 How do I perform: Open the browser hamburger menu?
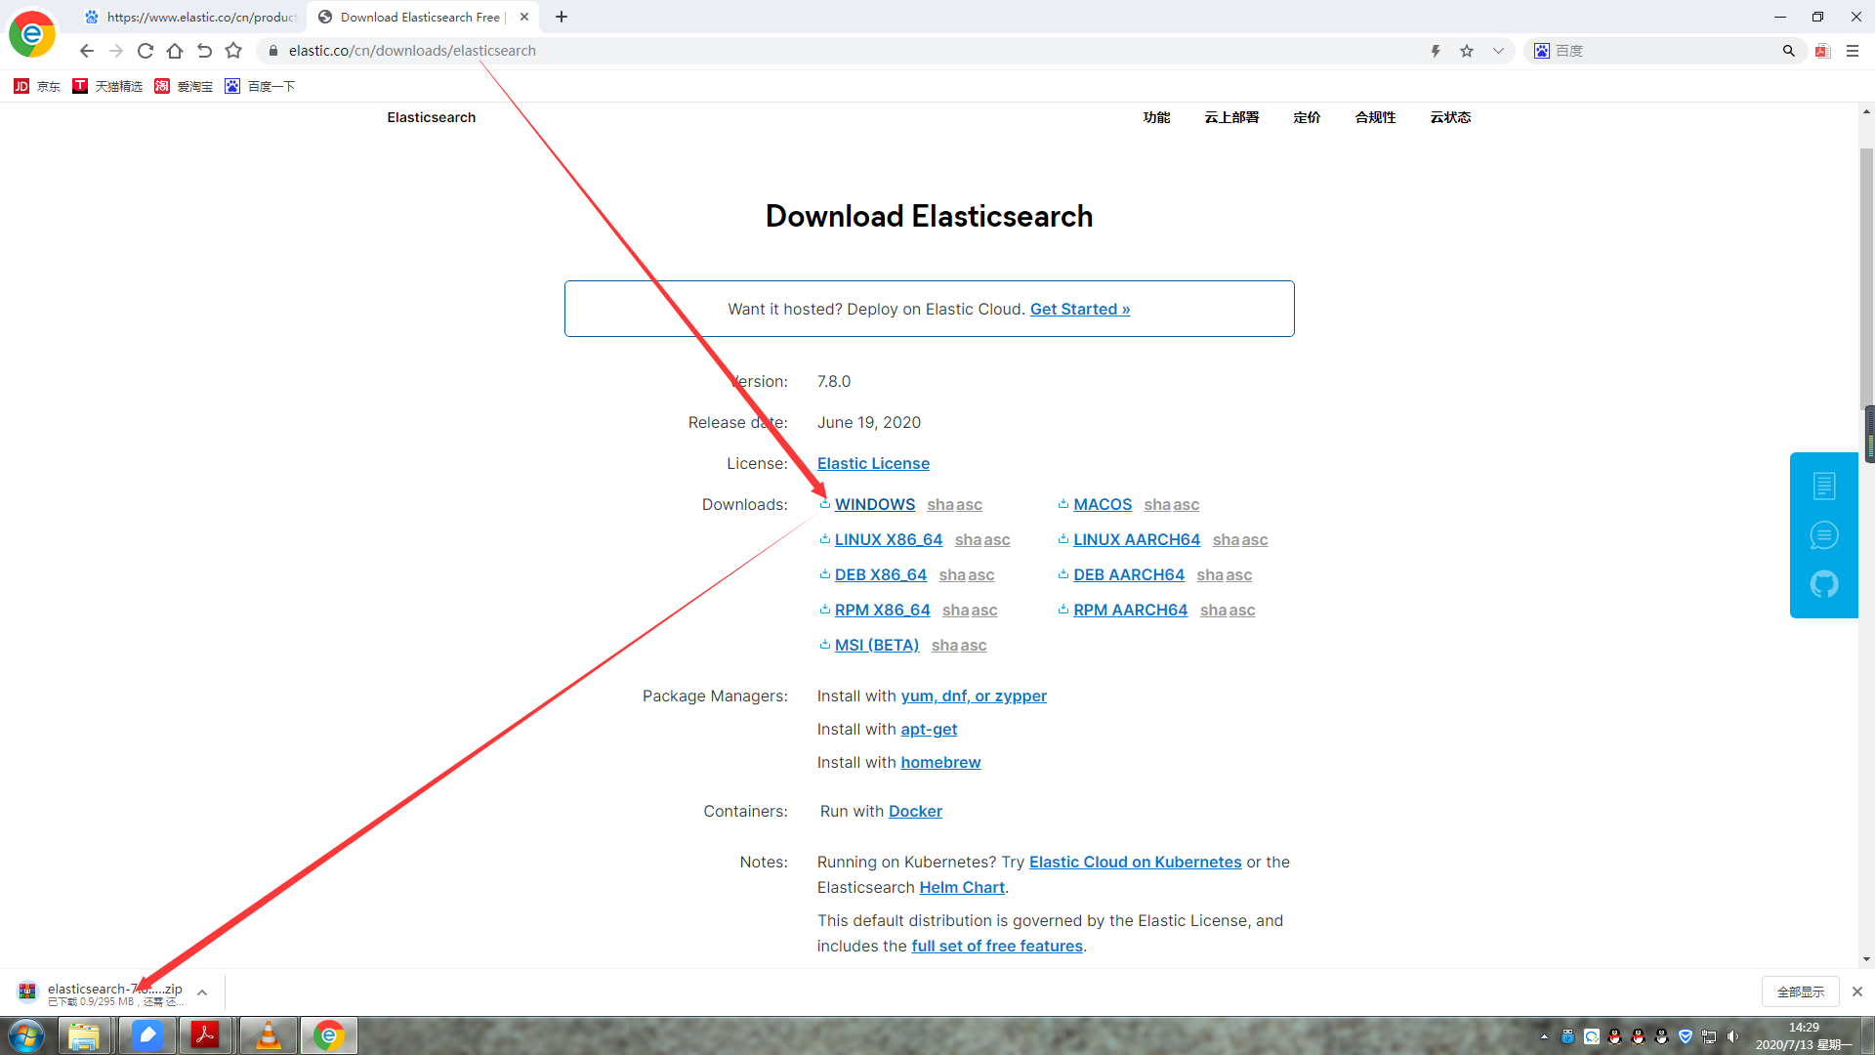[x=1853, y=51]
